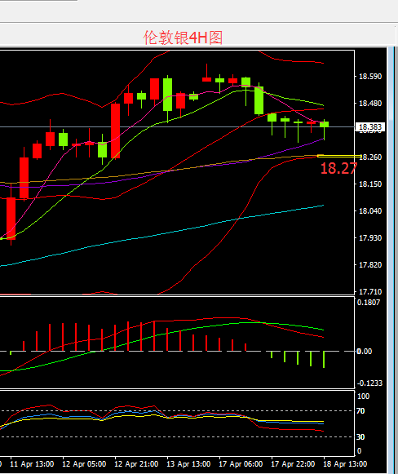Click the 12 Apr 21:00 time label
The width and height of the screenshot is (398, 474).
click(136, 464)
